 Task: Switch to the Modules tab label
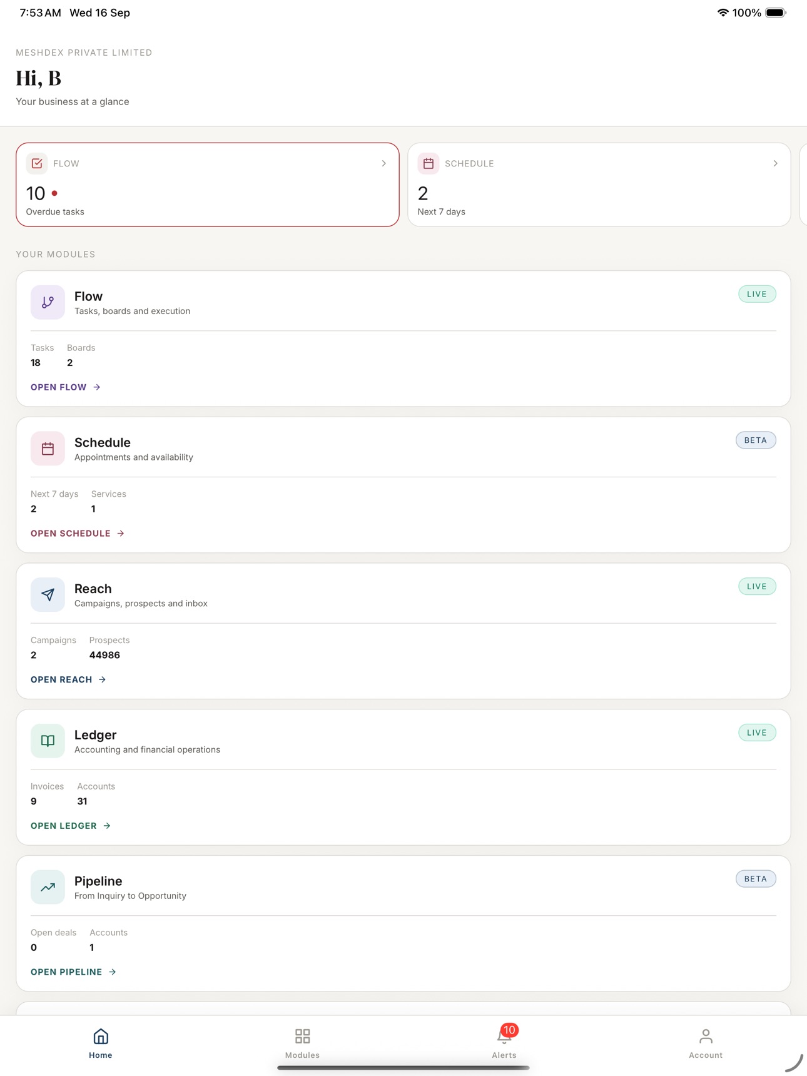pyautogui.click(x=303, y=1055)
